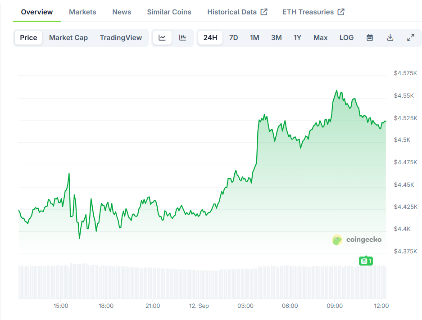Choose the Max time range
This screenshot has width=422, height=320.
pos(320,37)
